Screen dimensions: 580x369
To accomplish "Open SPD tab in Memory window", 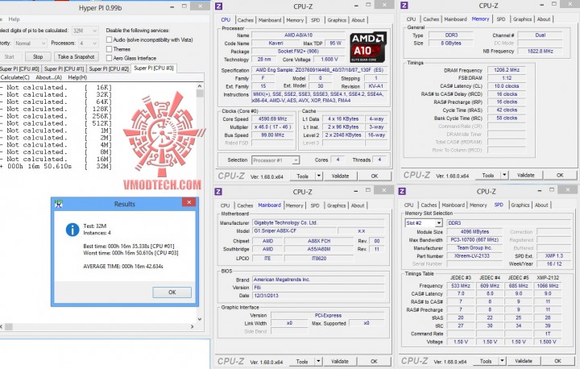I will coord(501,19).
